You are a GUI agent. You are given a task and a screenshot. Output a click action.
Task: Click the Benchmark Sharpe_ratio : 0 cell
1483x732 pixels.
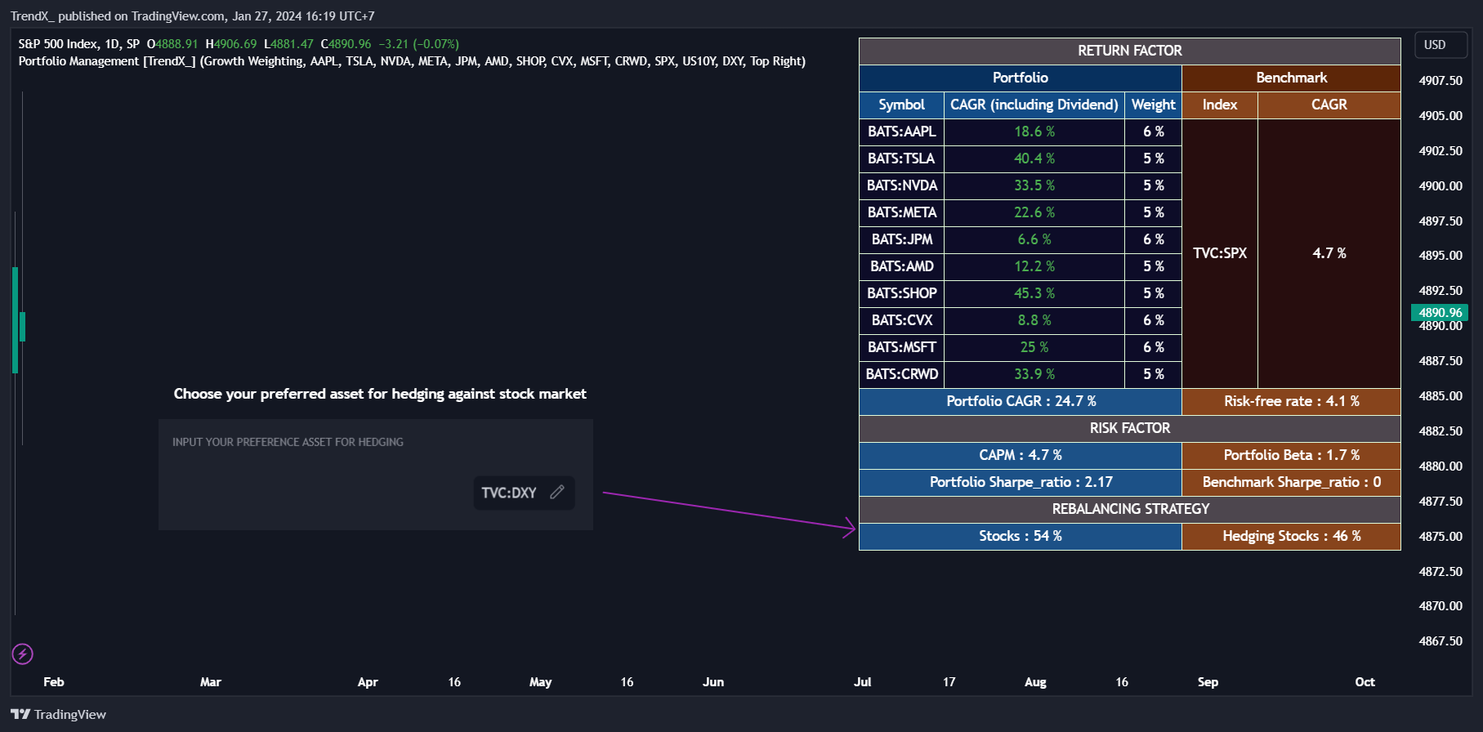tap(1292, 482)
